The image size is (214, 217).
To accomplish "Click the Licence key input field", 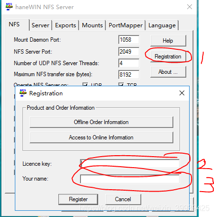I will click(x=130, y=164).
